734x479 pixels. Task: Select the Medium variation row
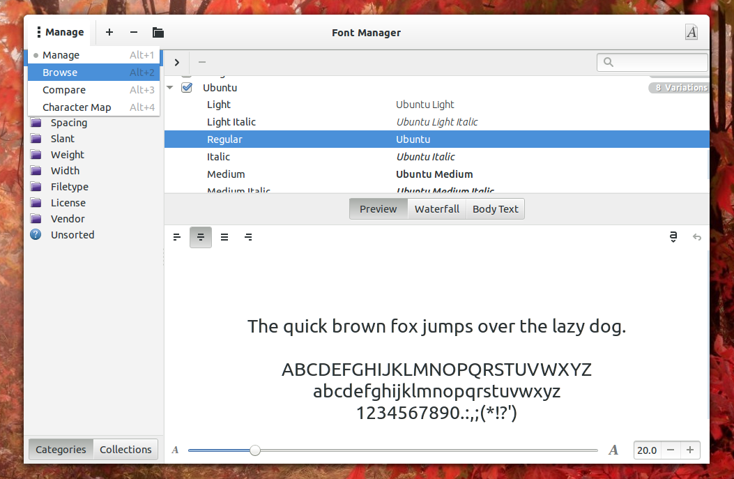coord(437,174)
